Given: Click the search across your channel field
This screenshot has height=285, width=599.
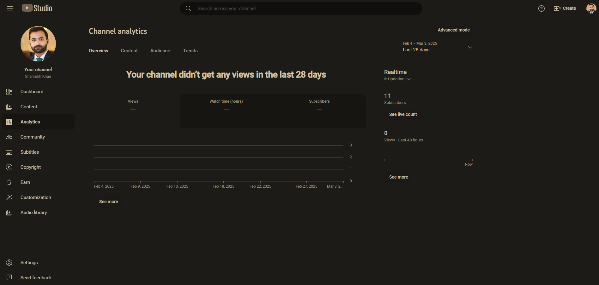Looking at the screenshot, I should click(300, 8).
